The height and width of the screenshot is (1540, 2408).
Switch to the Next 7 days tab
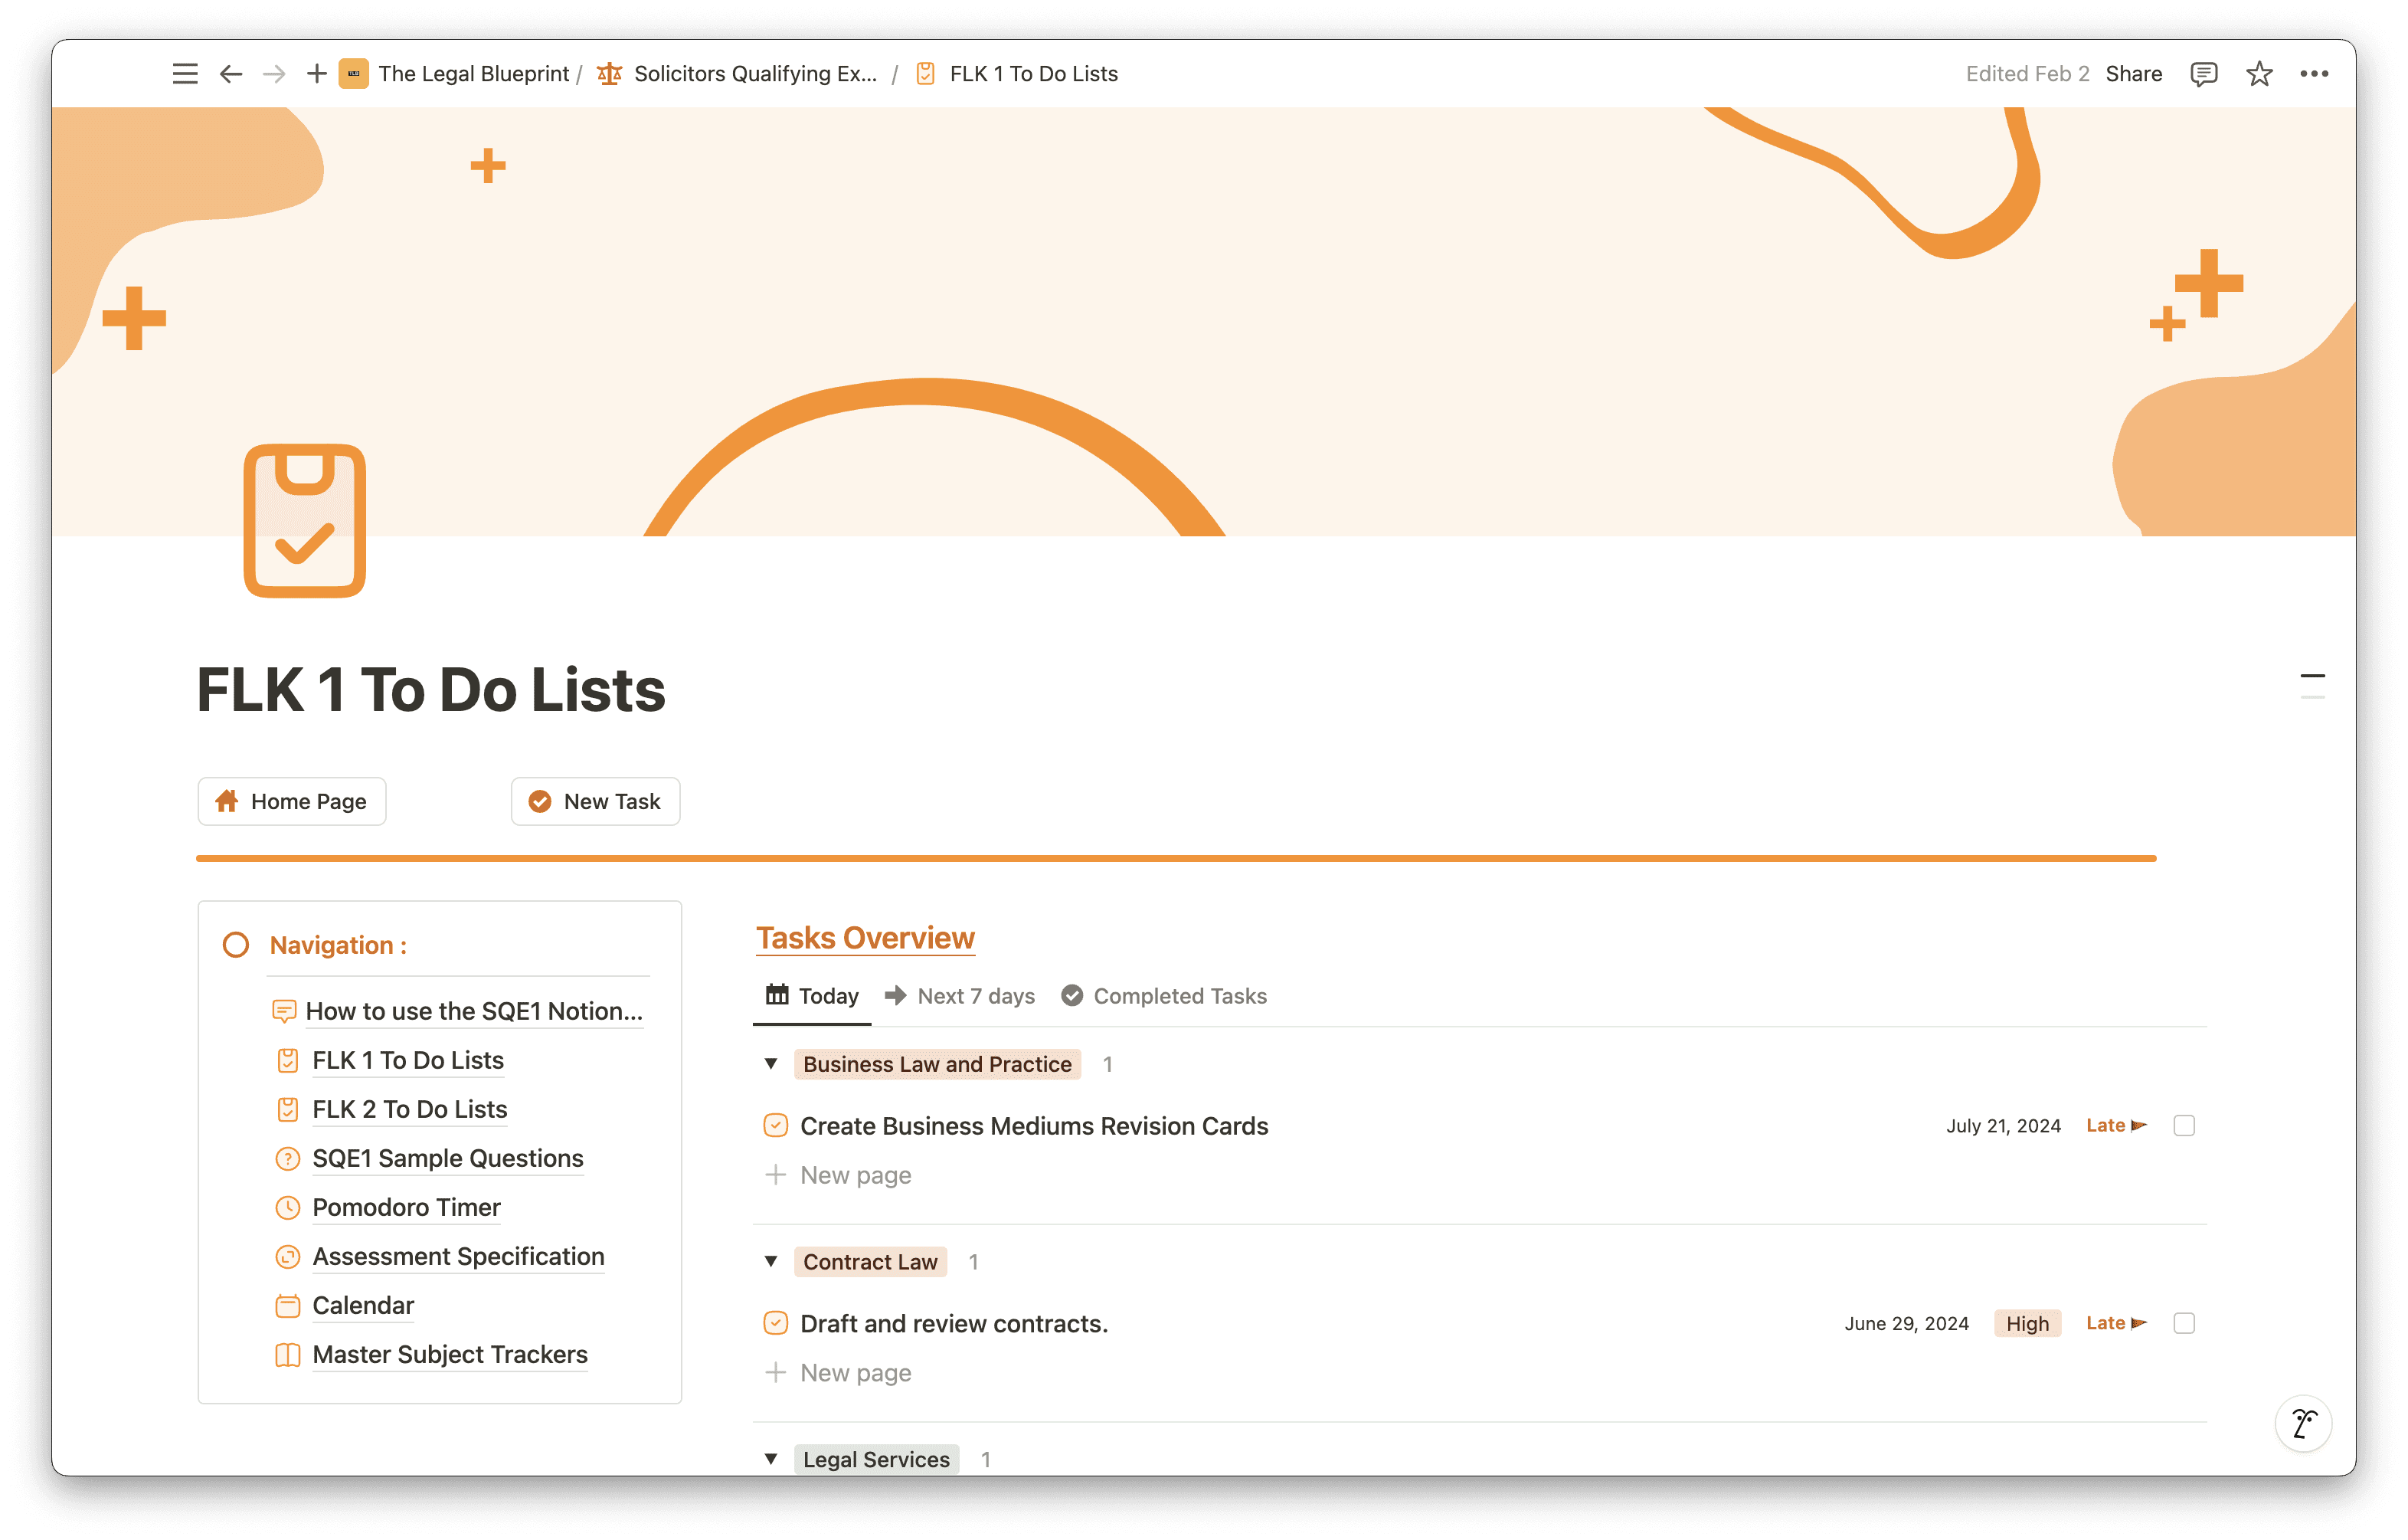960,996
